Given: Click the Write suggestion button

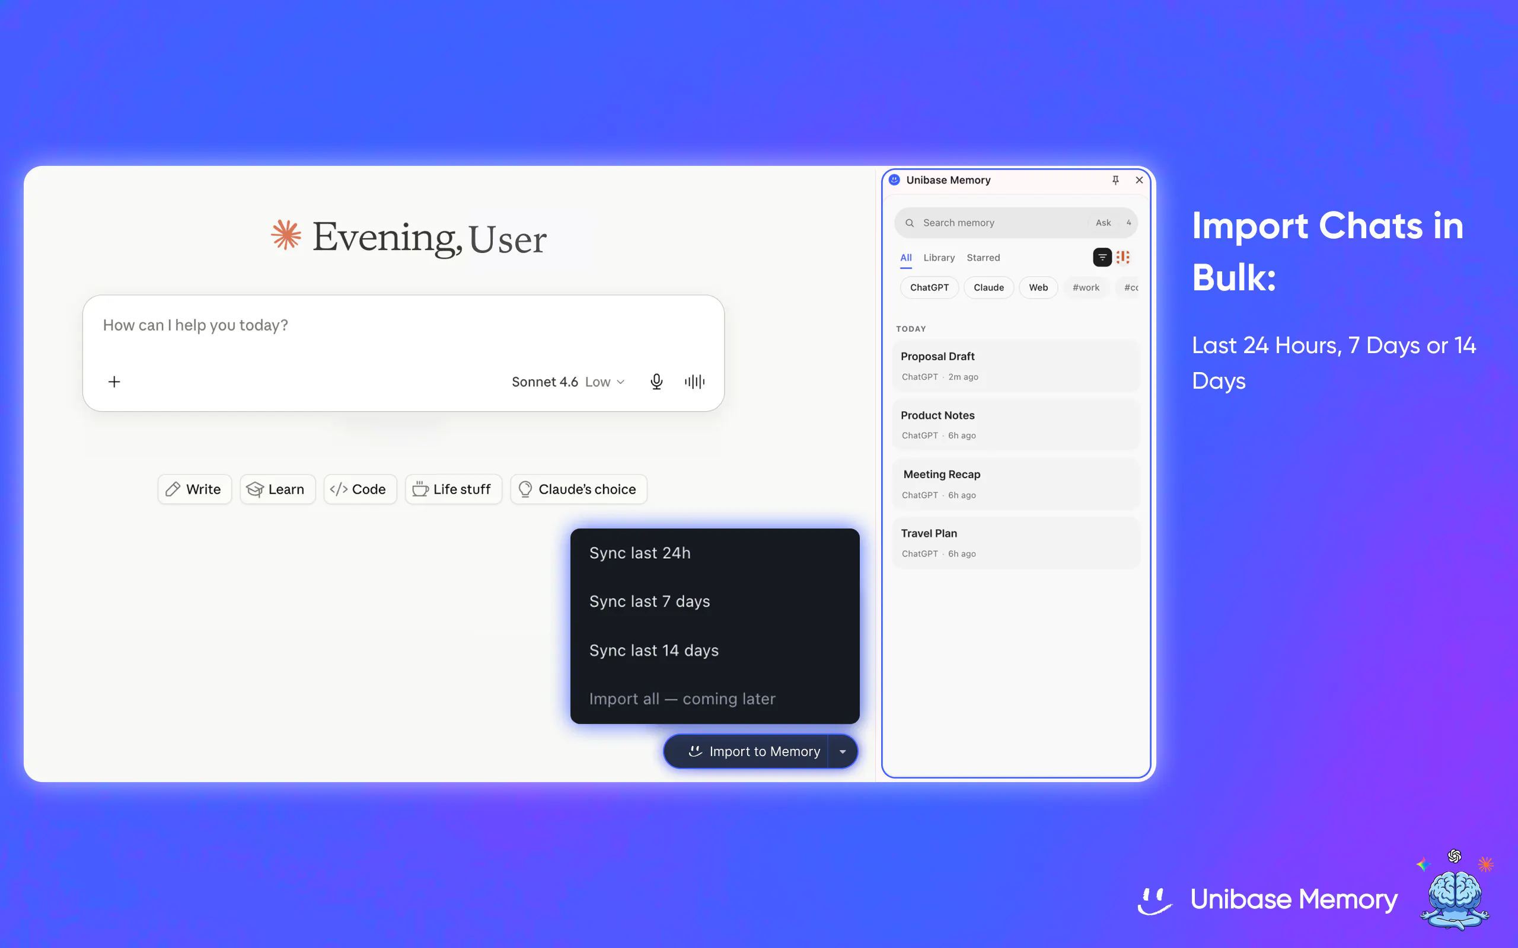Looking at the screenshot, I should tap(194, 489).
